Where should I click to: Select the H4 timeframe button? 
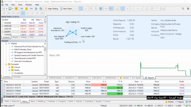[x=28, y=13]
